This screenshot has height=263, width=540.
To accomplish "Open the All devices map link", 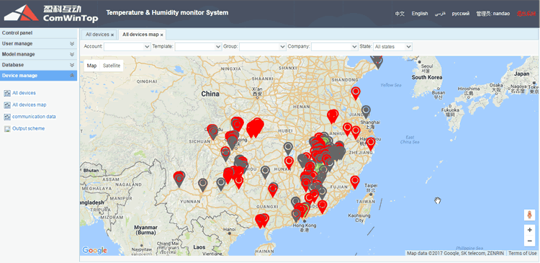I will pos(30,104).
